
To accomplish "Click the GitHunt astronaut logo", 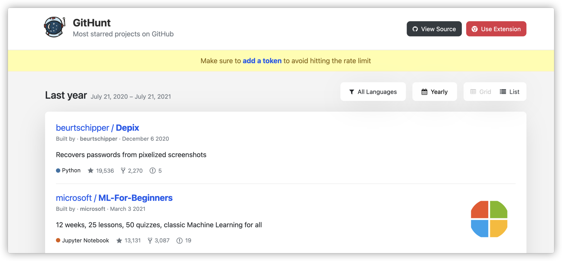I will pos(54,27).
